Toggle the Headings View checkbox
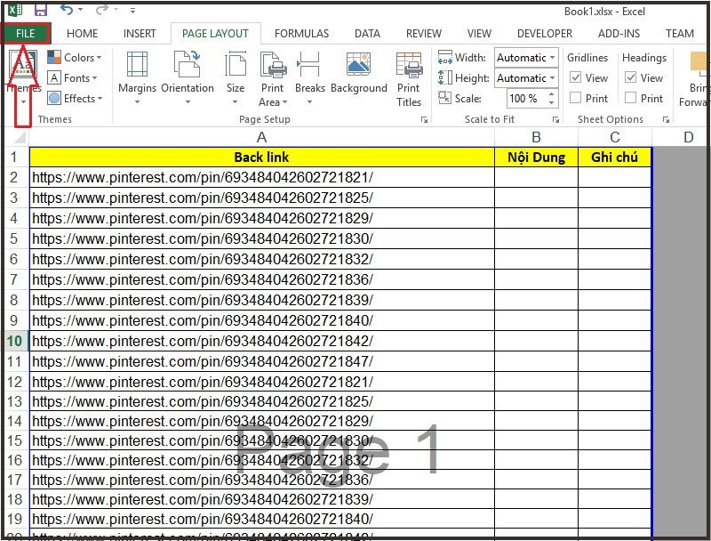711x541 pixels. pyautogui.click(x=630, y=77)
